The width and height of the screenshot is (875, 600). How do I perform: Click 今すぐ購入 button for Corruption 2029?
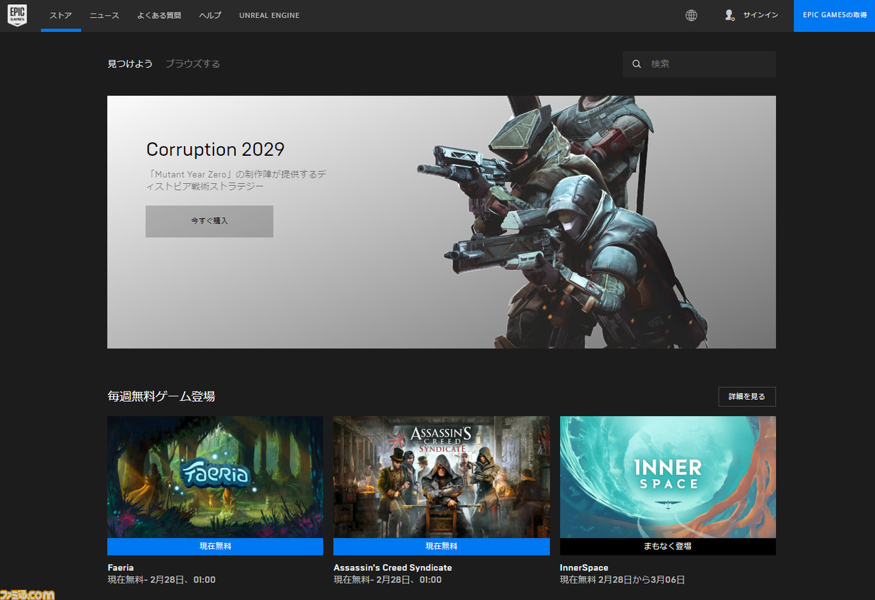point(209,221)
